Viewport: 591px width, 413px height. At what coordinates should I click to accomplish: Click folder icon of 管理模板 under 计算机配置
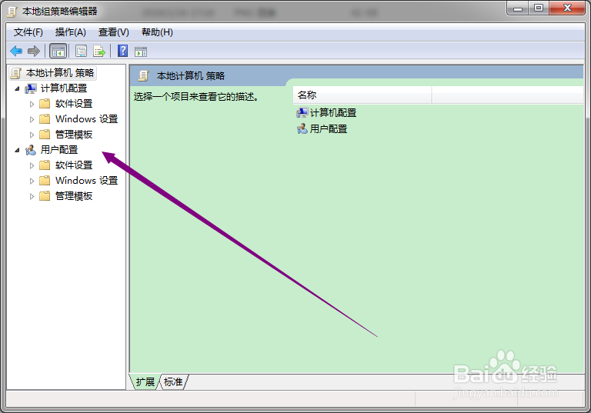tap(45, 135)
